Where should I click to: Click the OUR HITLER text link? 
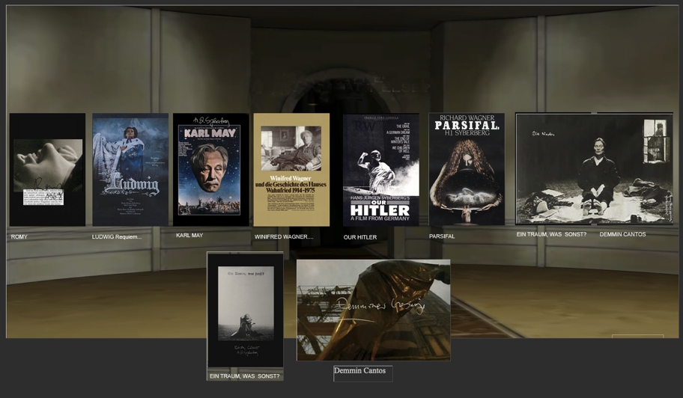pos(360,238)
